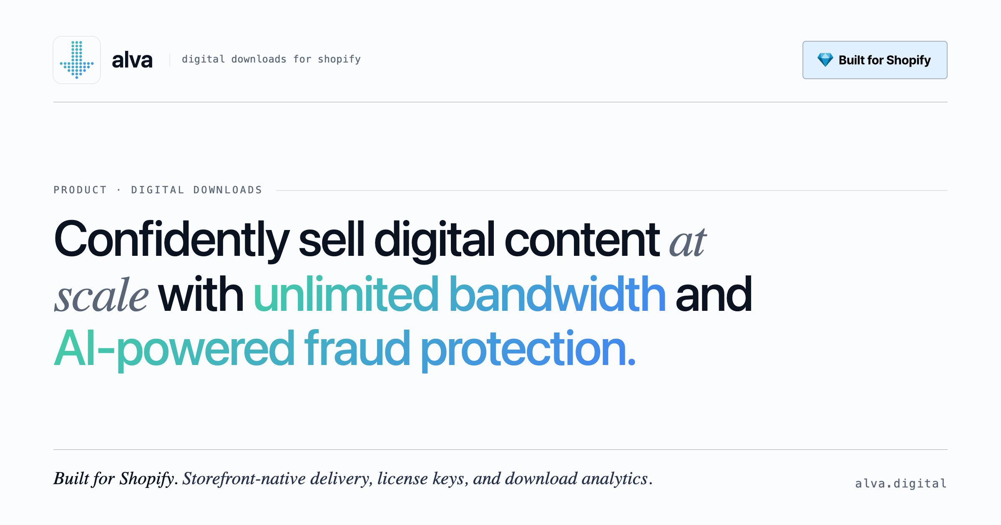
Task: Click "AI-powered fraud protection." gradient text
Action: [x=345, y=349]
